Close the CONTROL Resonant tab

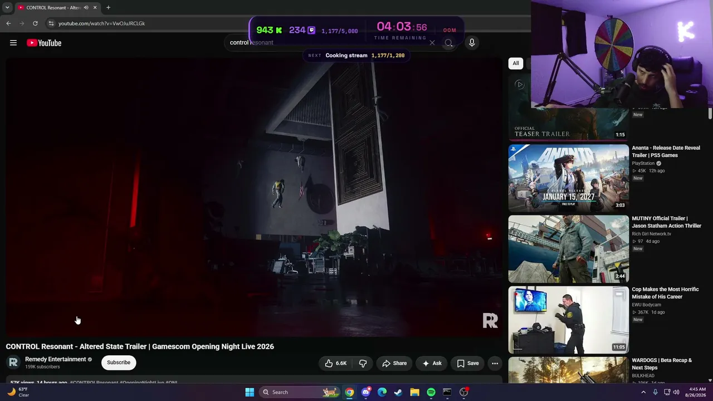(x=95, y=8)
